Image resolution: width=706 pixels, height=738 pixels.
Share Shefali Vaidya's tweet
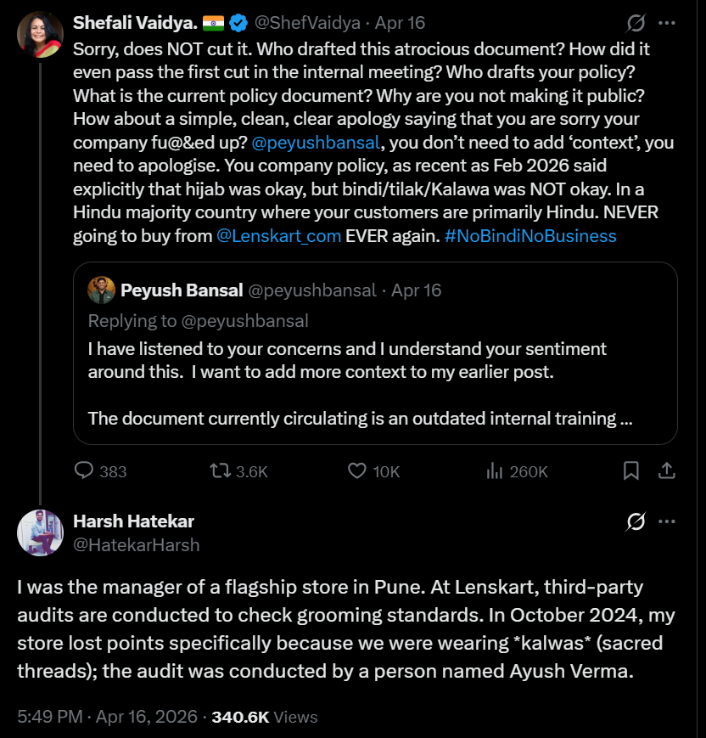click(667, 470)
